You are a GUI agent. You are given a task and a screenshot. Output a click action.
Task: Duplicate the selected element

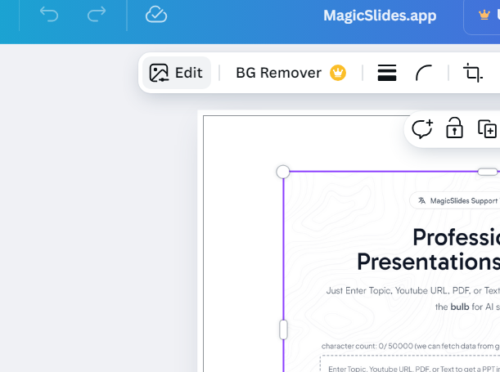[487, 129]
